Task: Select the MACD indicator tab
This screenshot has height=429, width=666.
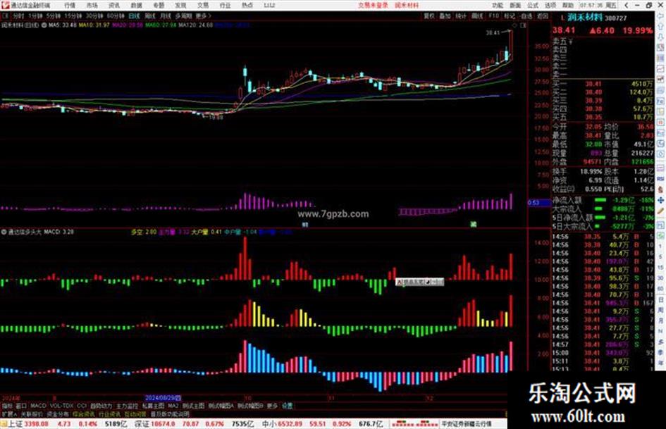Action: (x=38, y=406)
